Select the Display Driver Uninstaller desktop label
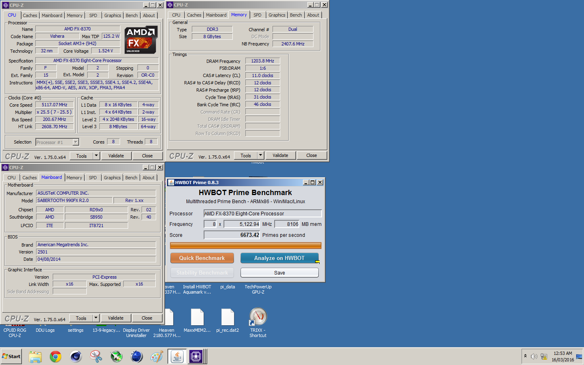This screenshot has height=365, width=584. point(136,333)
